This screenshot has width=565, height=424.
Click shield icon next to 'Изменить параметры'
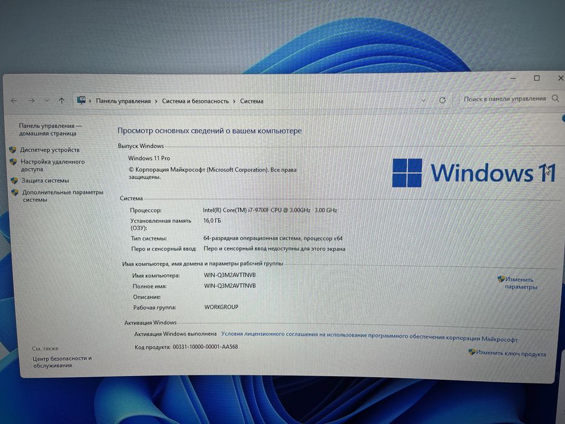[x=501, y=279]
